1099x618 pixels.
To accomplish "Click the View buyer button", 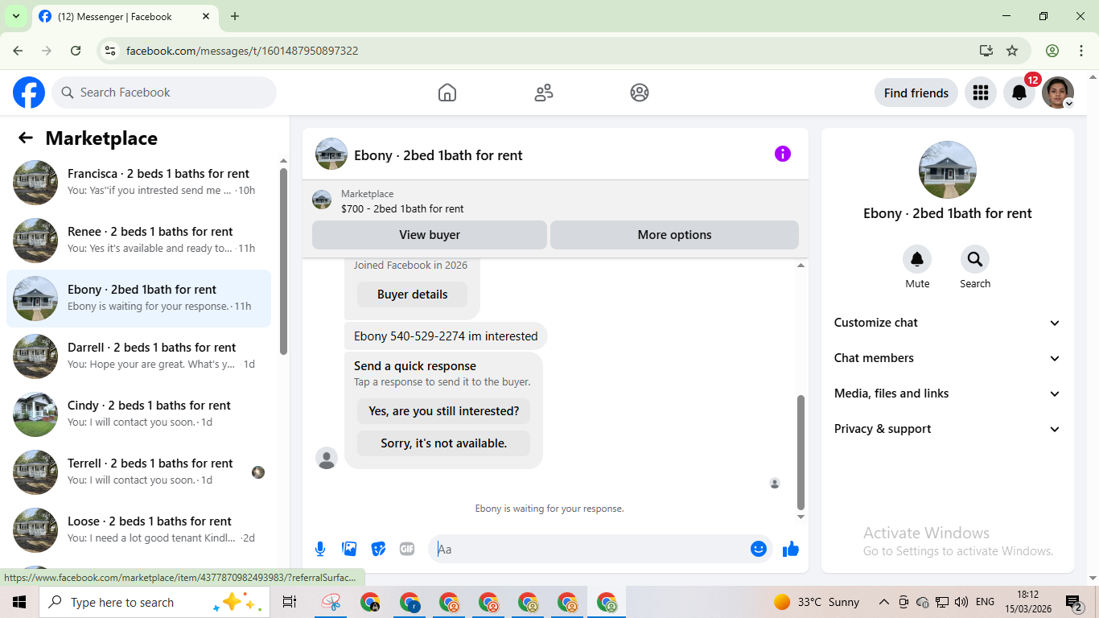I will tap(430, 235).
